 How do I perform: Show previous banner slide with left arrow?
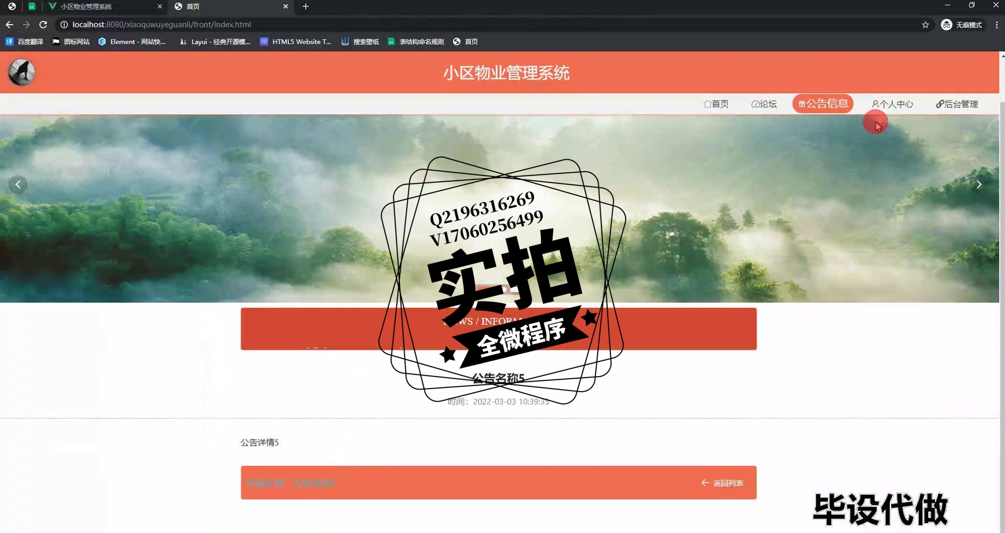(x=18, y=184)
